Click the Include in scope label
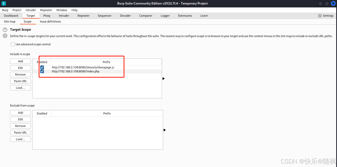337x167 pixels. (x=20, y=54)
